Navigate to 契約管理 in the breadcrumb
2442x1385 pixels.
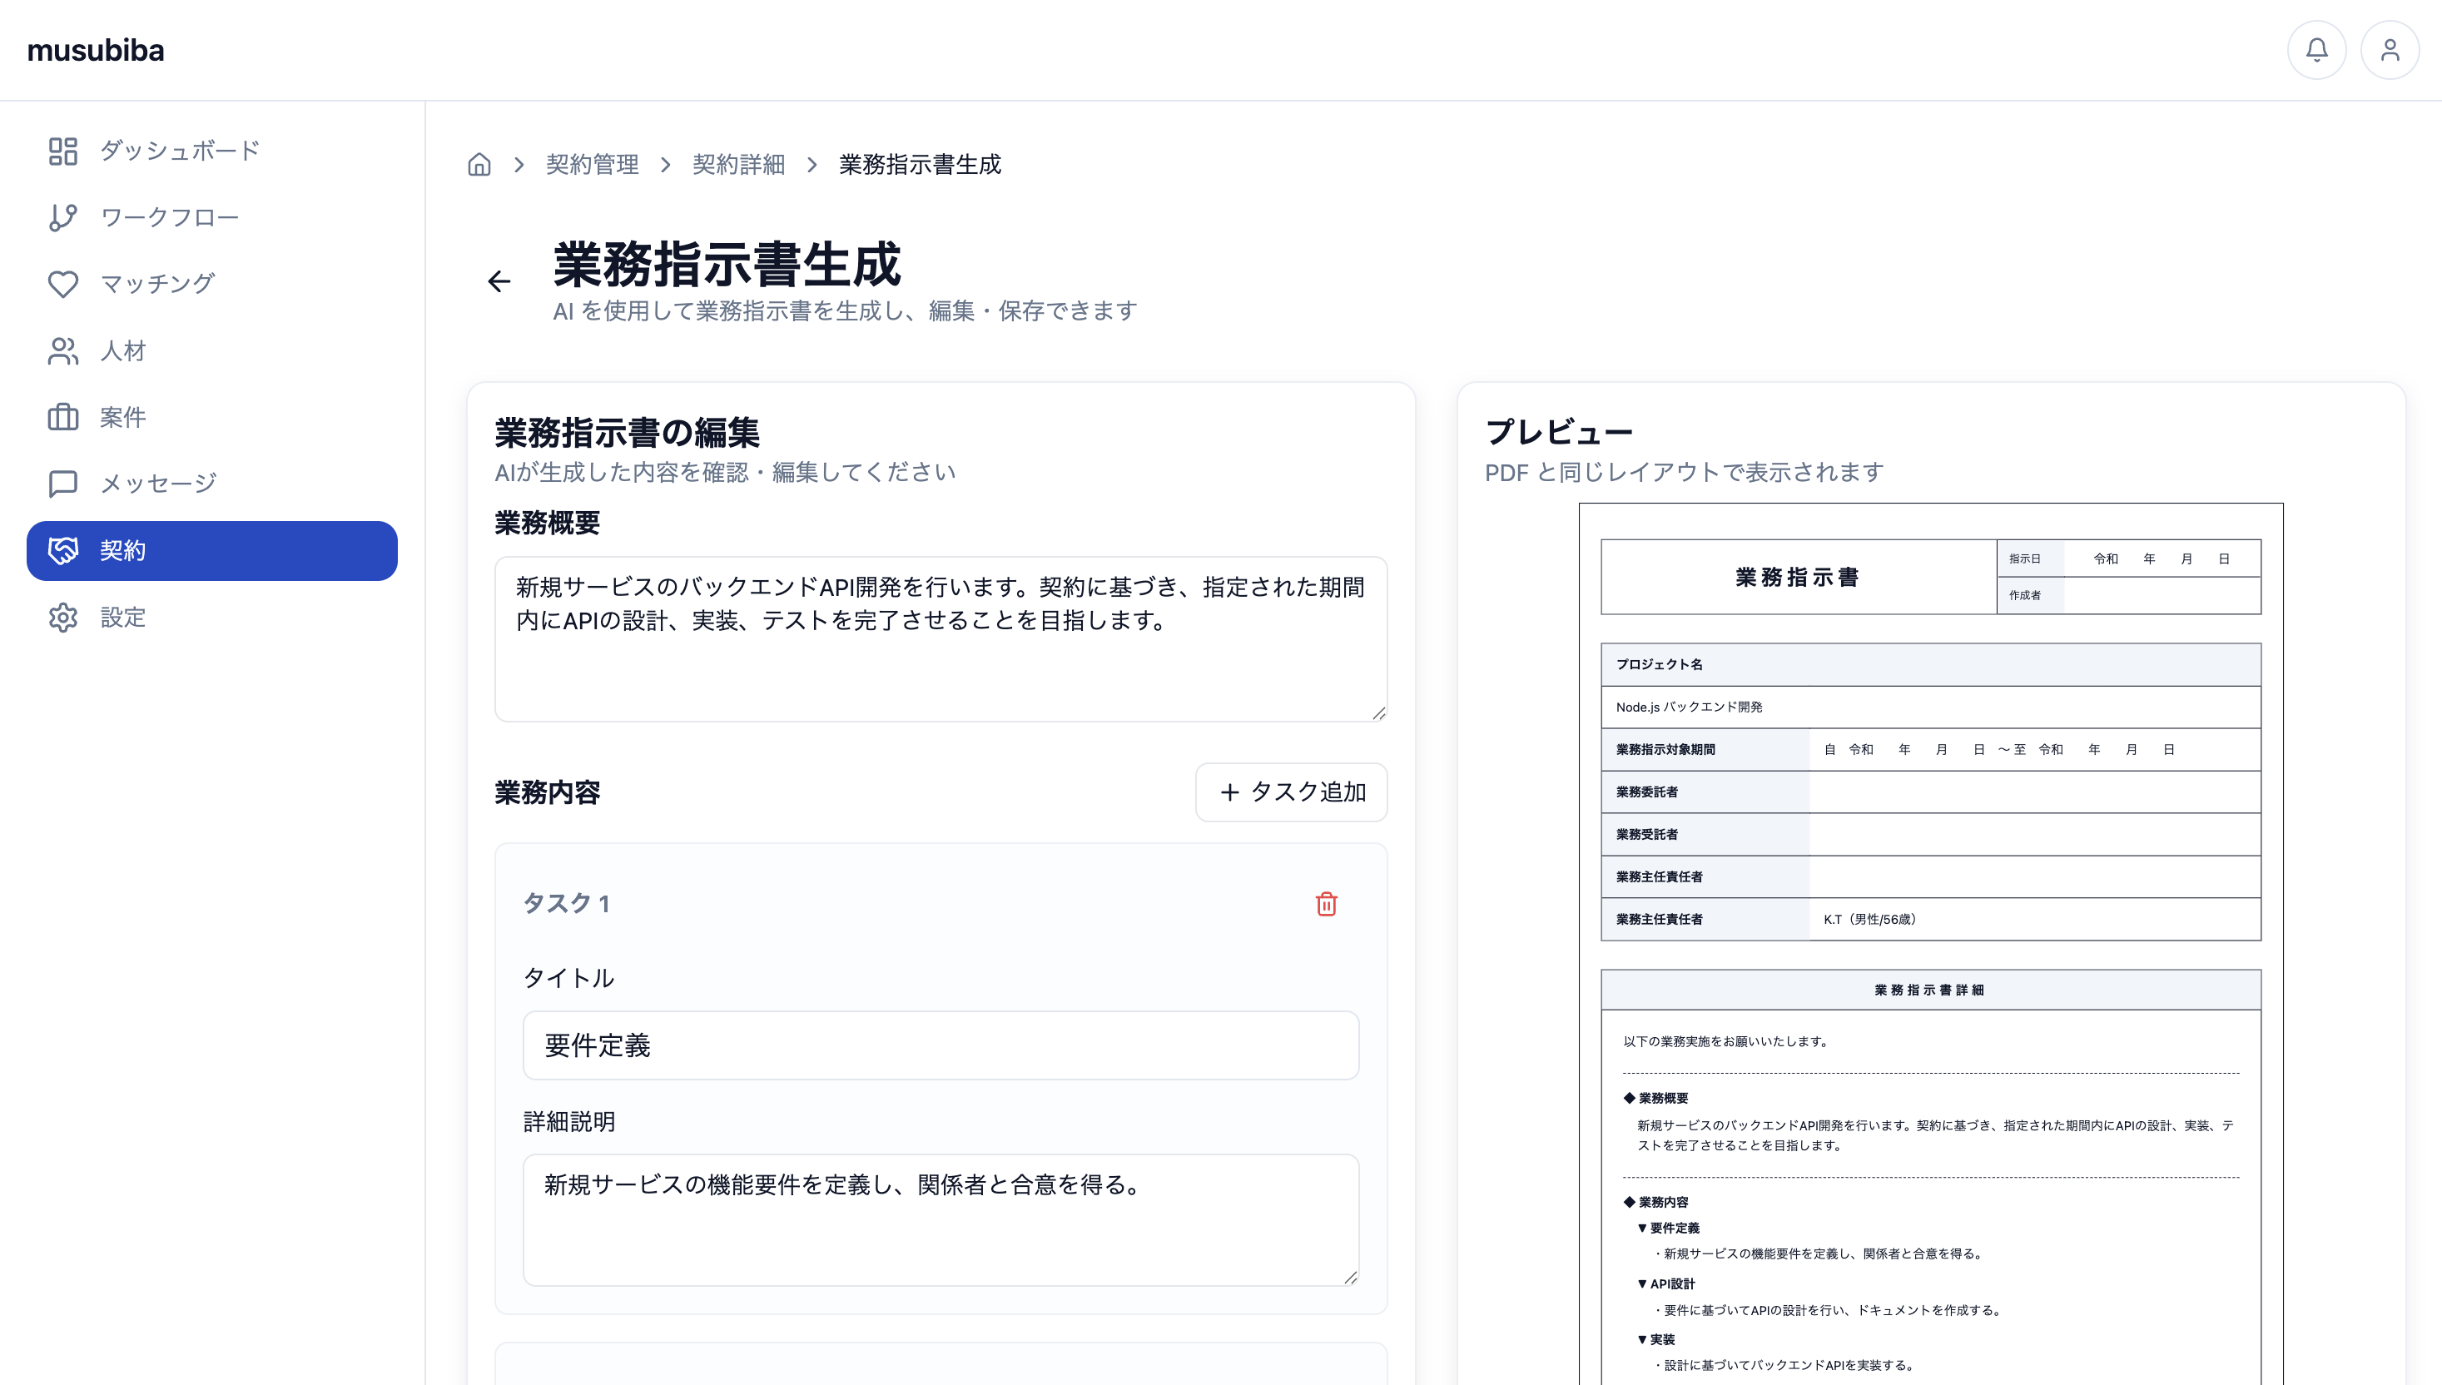592,164
